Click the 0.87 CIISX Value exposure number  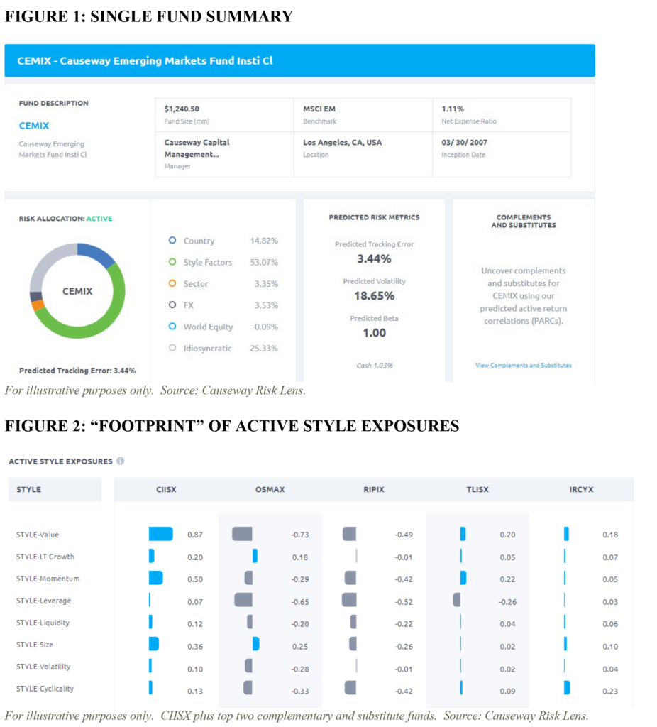[x=195, y=535]
